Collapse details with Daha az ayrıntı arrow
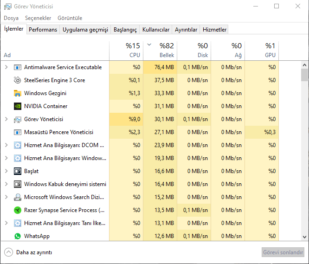 tap(8, 252)
